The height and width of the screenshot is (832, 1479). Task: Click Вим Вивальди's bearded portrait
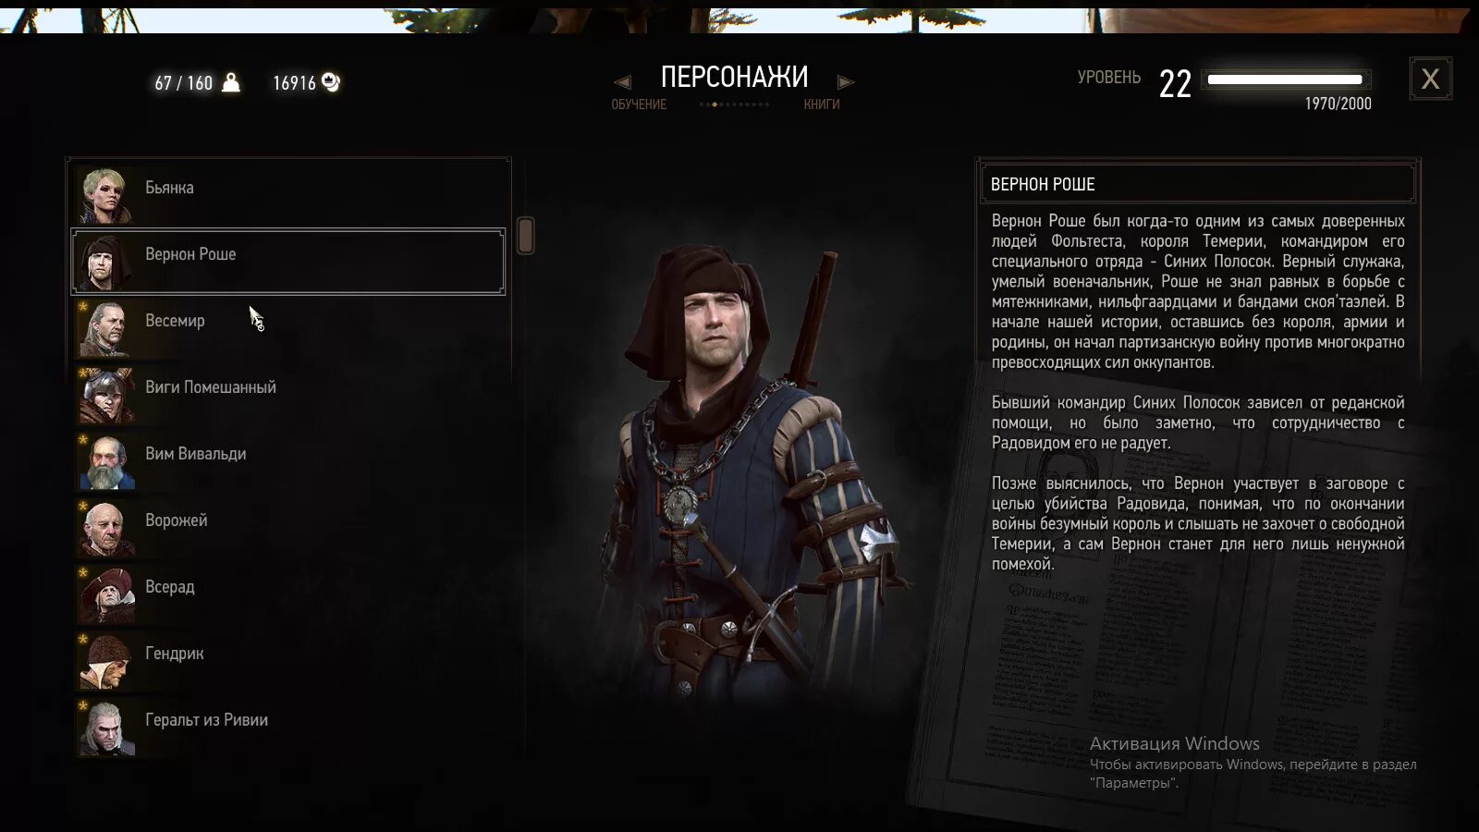(106, 461)
